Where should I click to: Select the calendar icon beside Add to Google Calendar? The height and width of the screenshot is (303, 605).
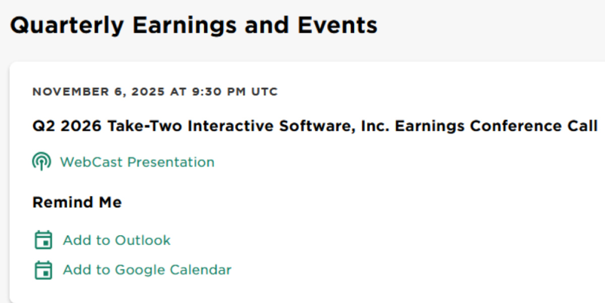pyautogui.click(x=43, y=270)
